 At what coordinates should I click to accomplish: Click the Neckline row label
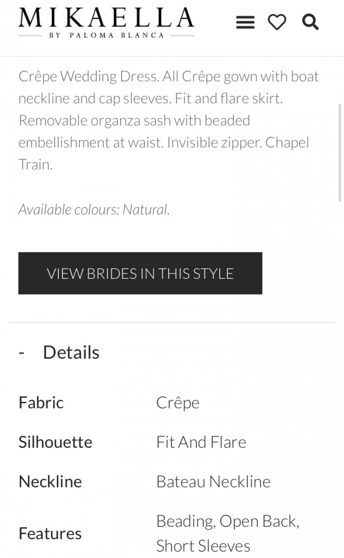click(50, 481)
